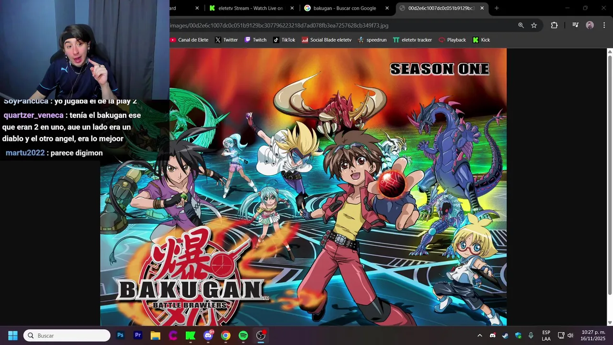Click the scrollbar down arrow
The width and height of the screenshot is (613, 345).
point(610,323)
